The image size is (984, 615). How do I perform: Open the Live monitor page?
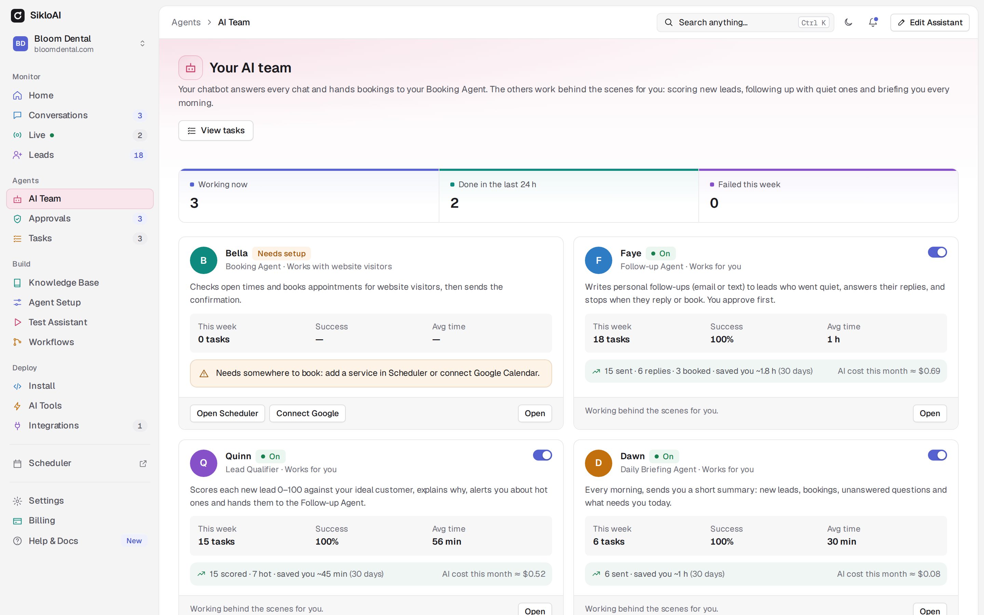tap(80, 135)
